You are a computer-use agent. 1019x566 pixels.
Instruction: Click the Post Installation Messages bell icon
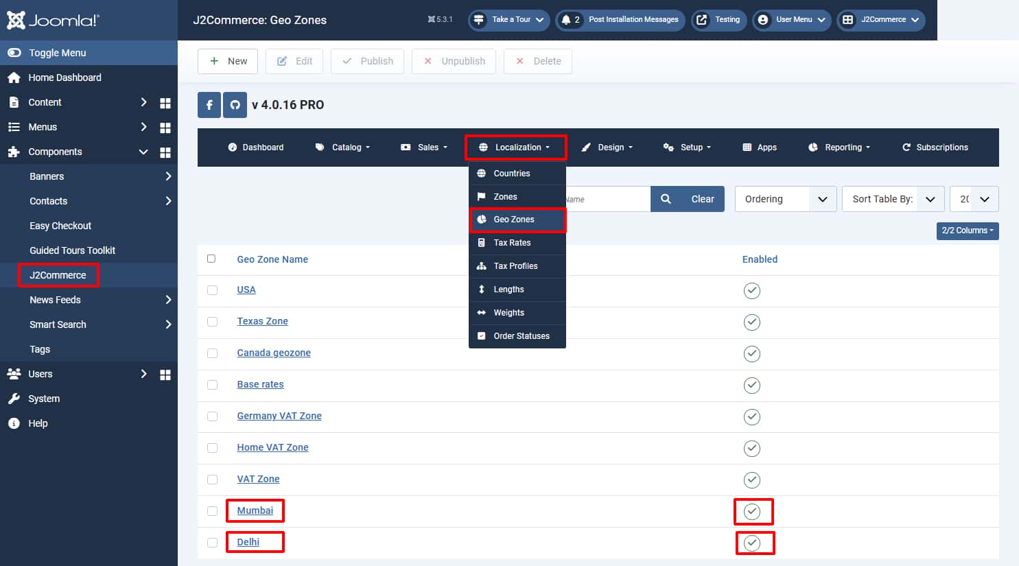[566, 20]
